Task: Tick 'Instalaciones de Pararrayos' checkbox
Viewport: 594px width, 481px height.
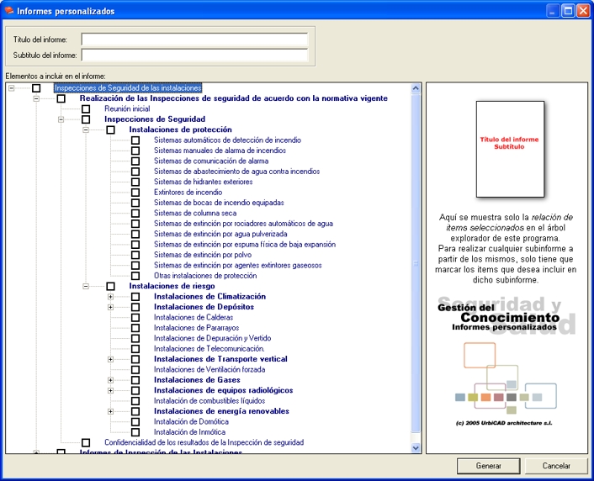Action: 135,328
